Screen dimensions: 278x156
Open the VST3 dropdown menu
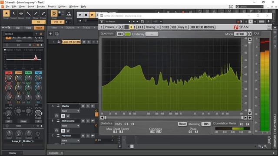[157, 22]
